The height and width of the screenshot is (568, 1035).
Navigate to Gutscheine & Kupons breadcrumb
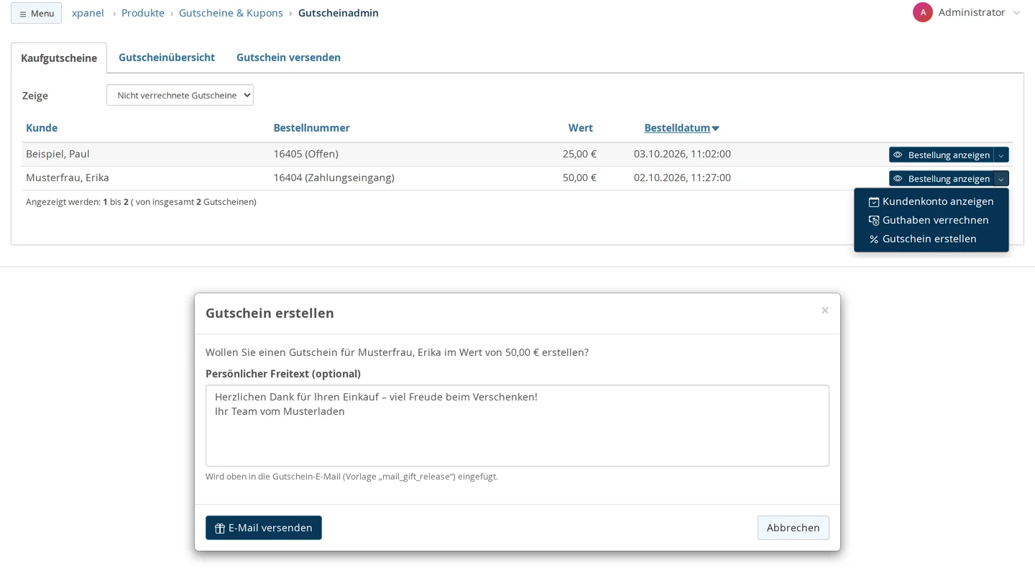231,13
